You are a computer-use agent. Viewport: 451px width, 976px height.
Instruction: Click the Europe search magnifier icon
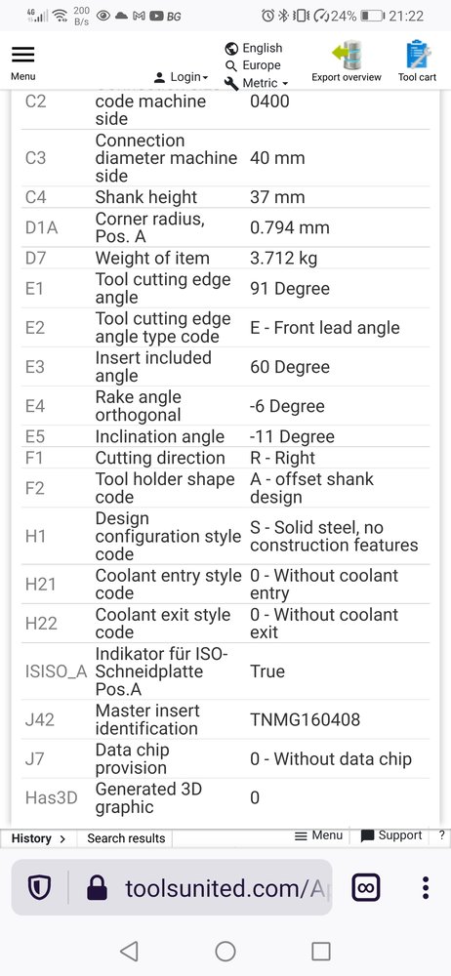point(231,65)
